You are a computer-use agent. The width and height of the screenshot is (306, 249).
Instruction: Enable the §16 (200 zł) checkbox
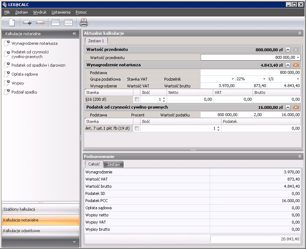tap(137, 99)
